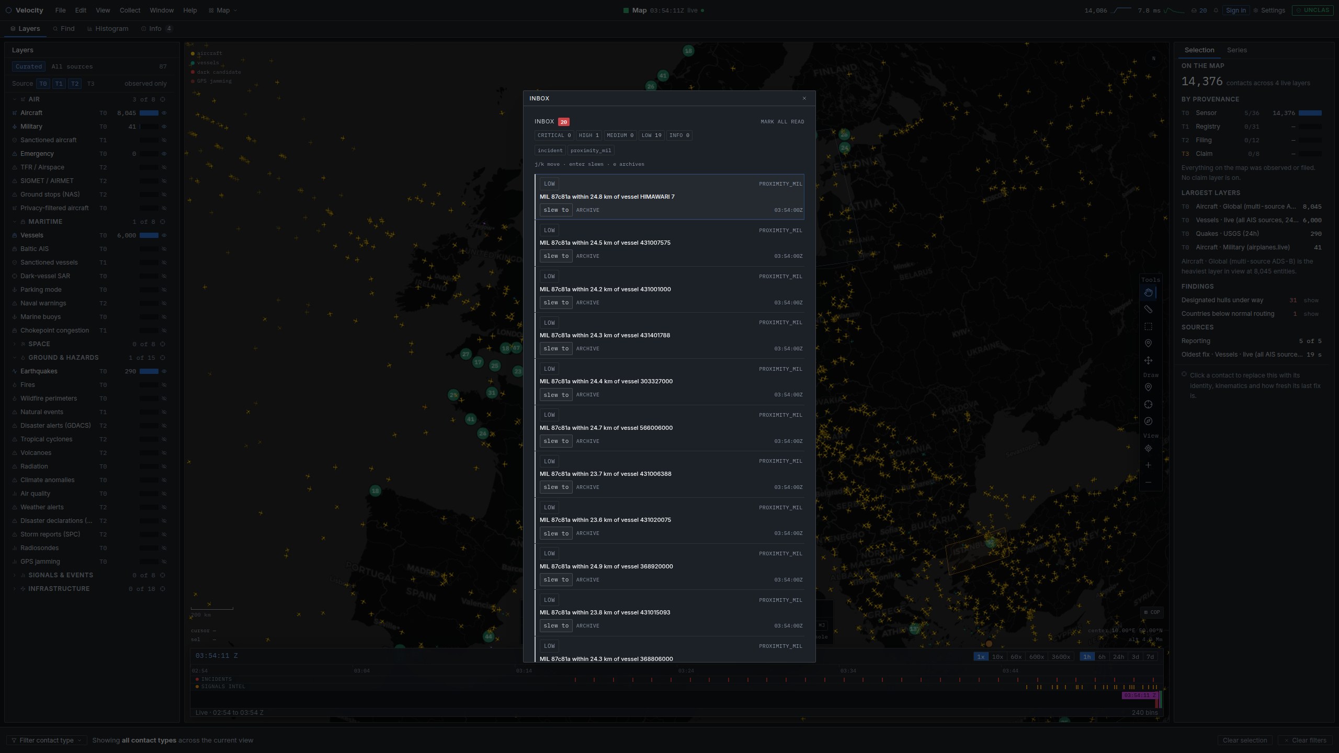Toggle visibility of the Military layer
1339x753 pixels.
coord(164,127)
